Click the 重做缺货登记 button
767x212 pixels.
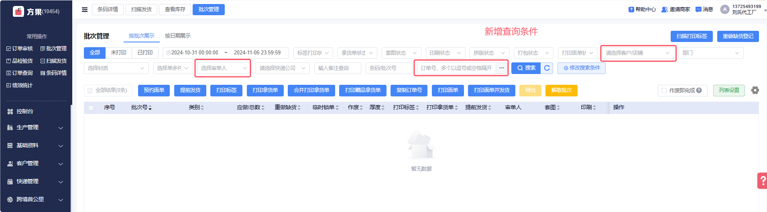(738, 36)
